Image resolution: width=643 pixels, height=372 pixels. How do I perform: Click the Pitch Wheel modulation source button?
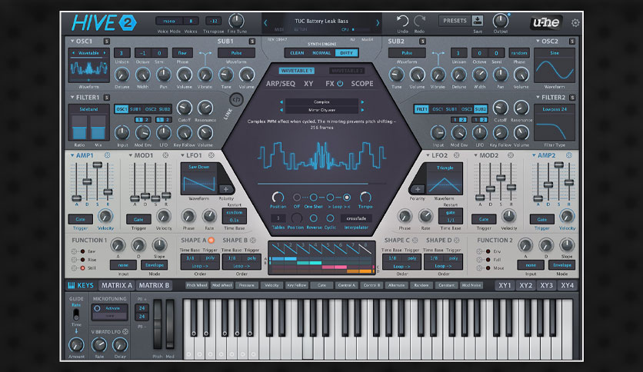point(196,286)
